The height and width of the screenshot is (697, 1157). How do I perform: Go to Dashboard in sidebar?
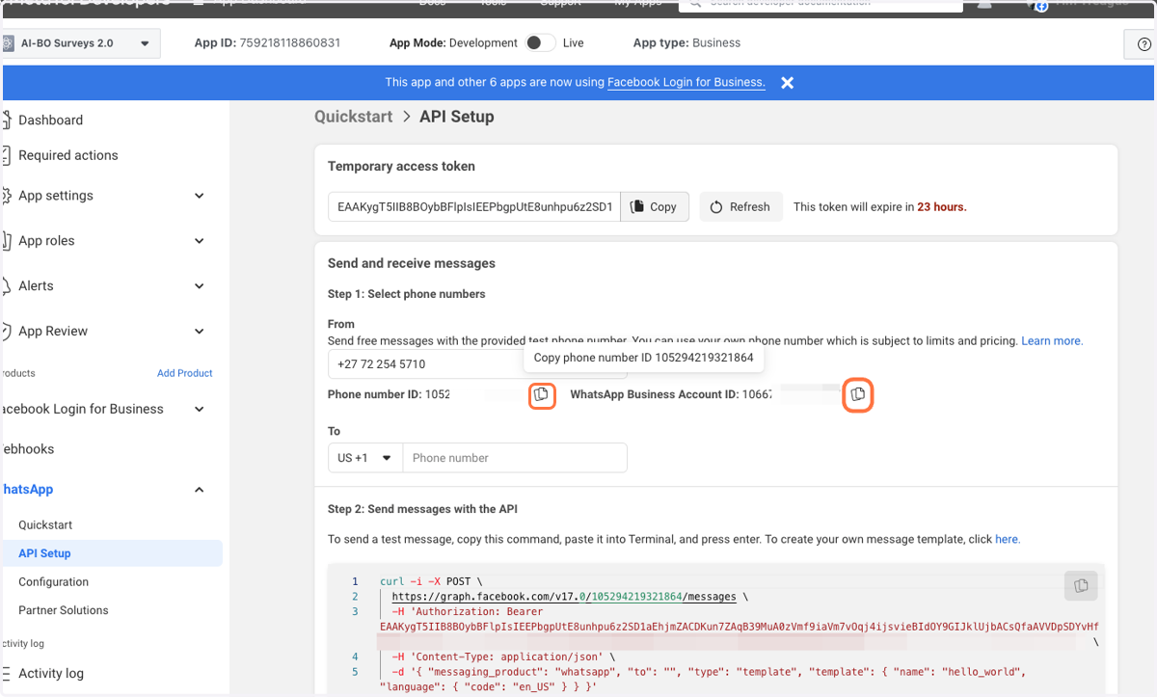(50, 121)
